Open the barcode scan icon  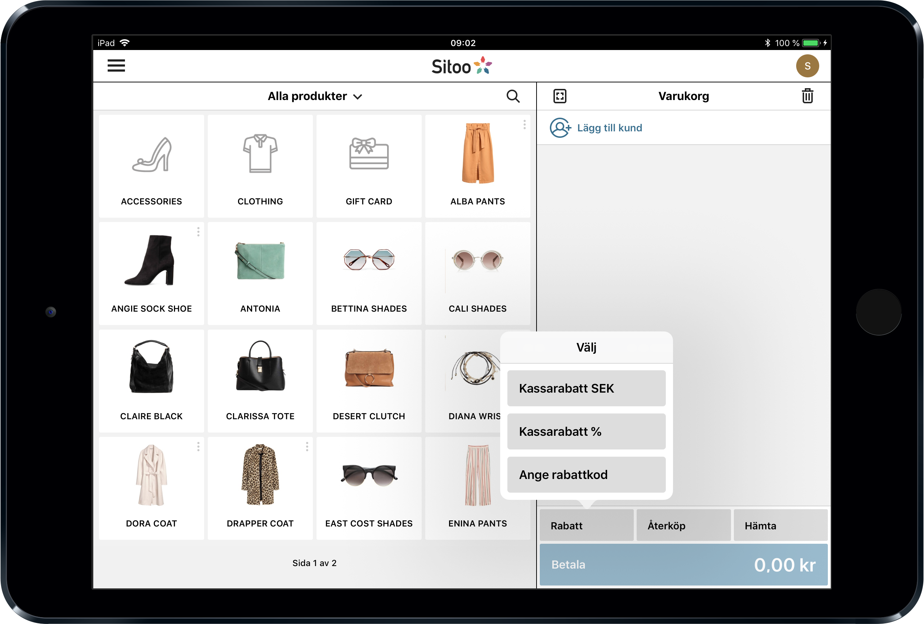pos(560,96)
